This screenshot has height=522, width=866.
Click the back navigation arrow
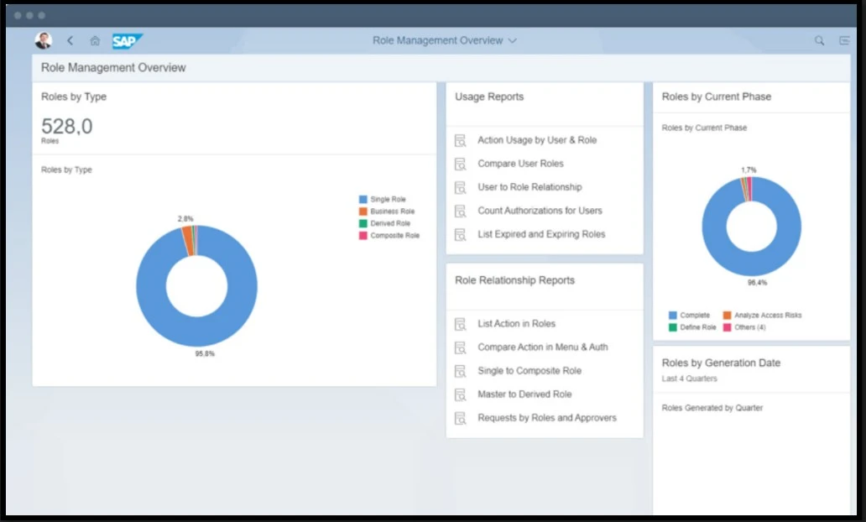(70, 39)
